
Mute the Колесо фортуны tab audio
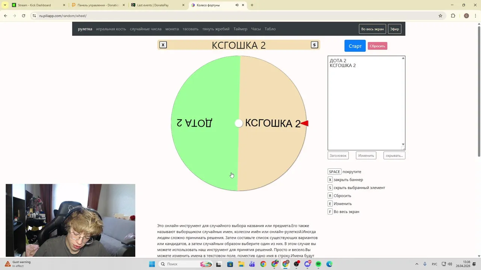click(237, 5)
